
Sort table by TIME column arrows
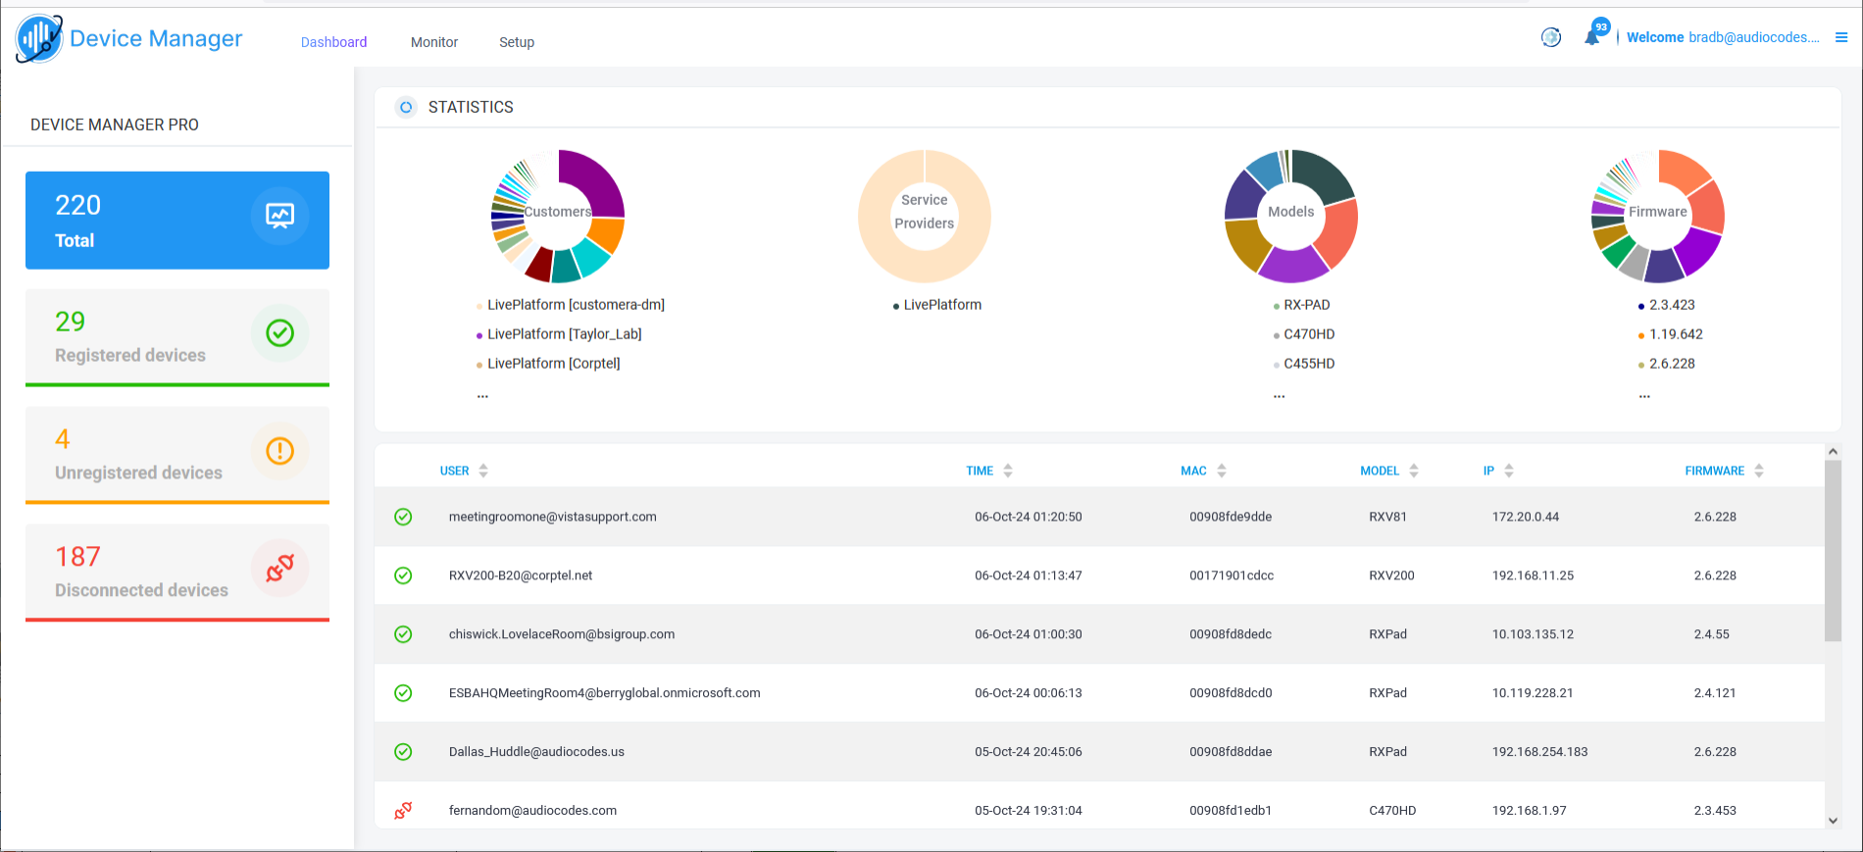1008,471
